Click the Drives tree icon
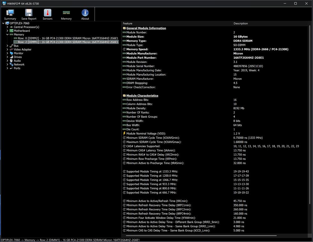The height and width of the screenshot is (242, 313). click(11, 57)
